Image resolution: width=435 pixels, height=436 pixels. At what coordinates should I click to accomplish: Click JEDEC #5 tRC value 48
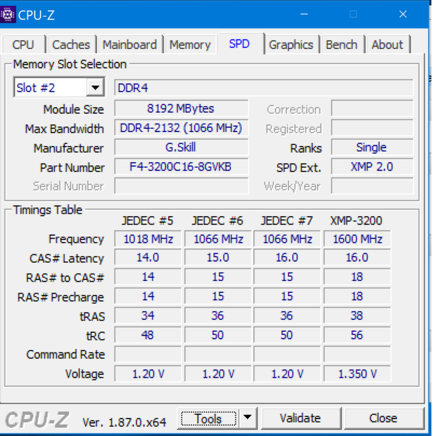[148, 335]
